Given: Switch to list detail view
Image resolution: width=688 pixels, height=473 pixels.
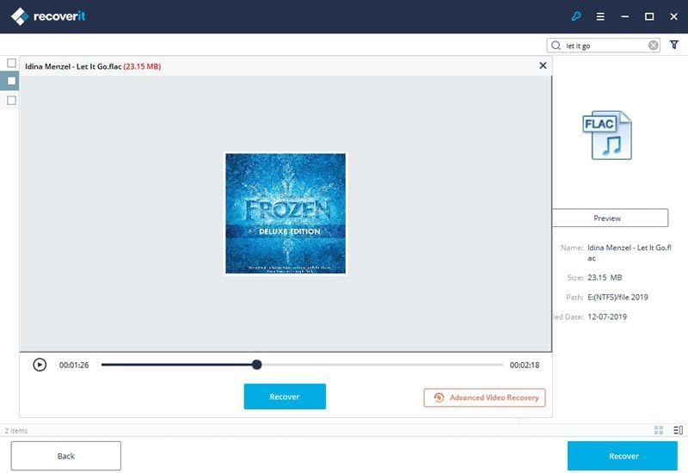Looking at the screenshot, I should (x=678, y=430).
